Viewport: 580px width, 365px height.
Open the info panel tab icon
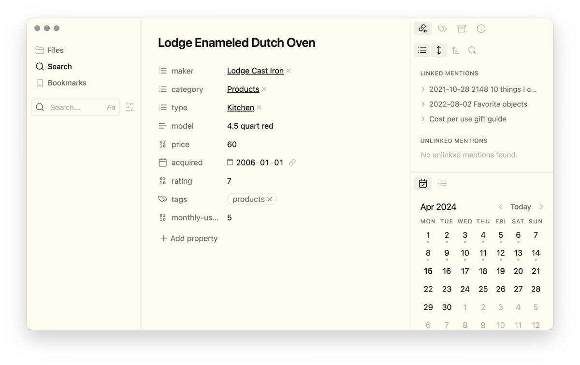481,29
